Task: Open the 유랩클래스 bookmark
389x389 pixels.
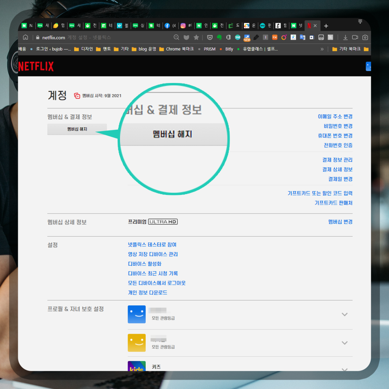Action: click(257, 49)
